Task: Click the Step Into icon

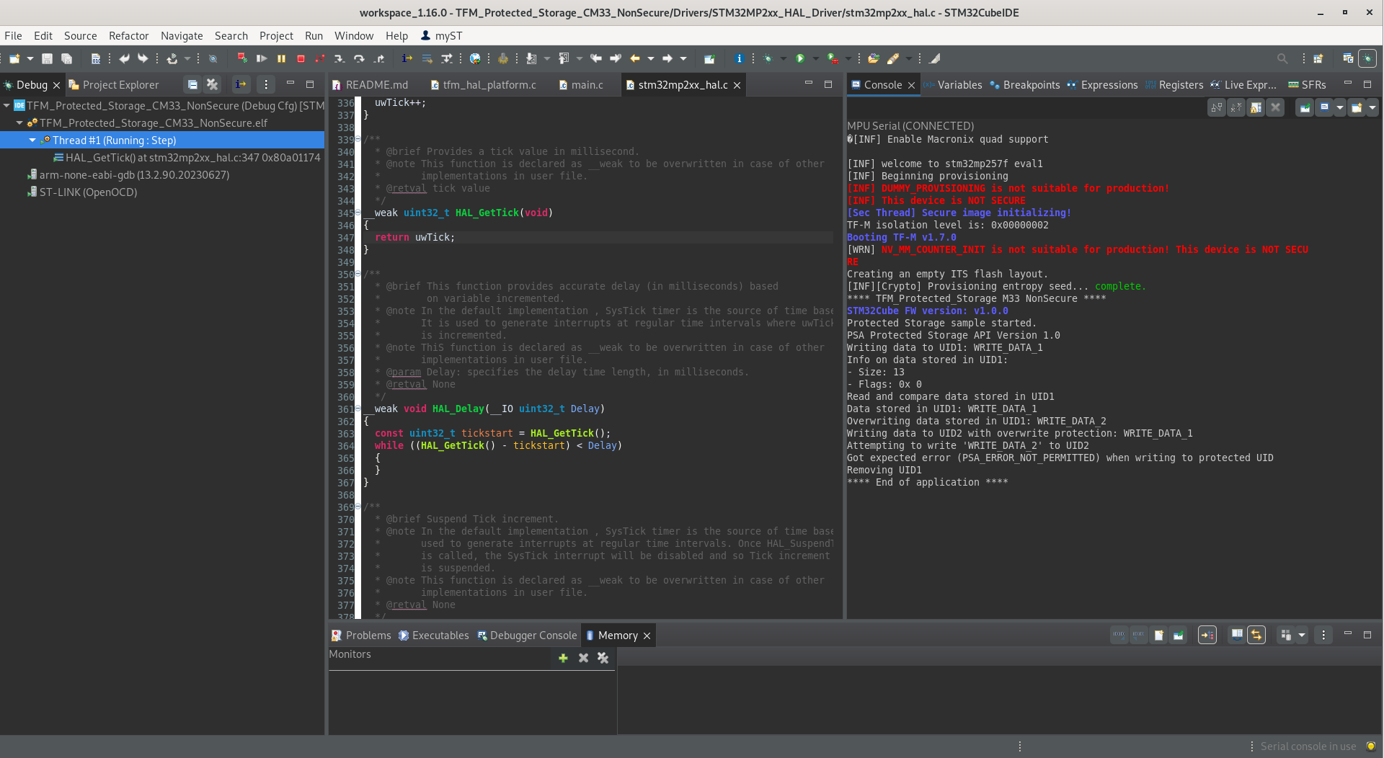Action: [x=340, y=58]
